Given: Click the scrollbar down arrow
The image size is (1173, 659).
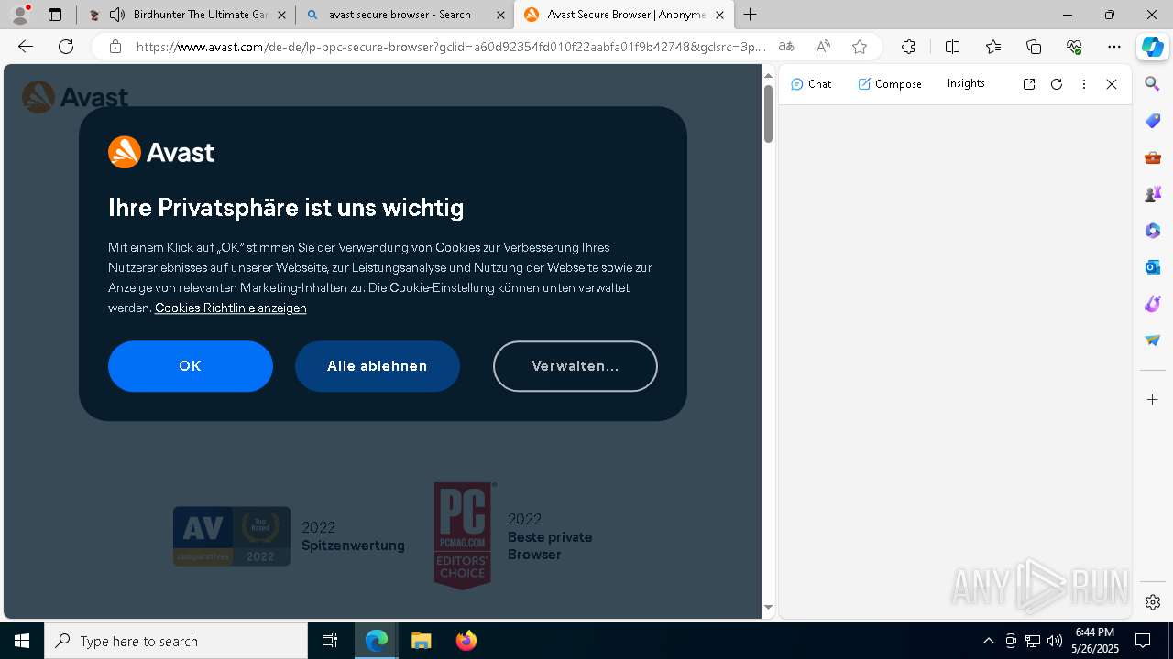Looking at the screenshot, I should pos(769,607).
